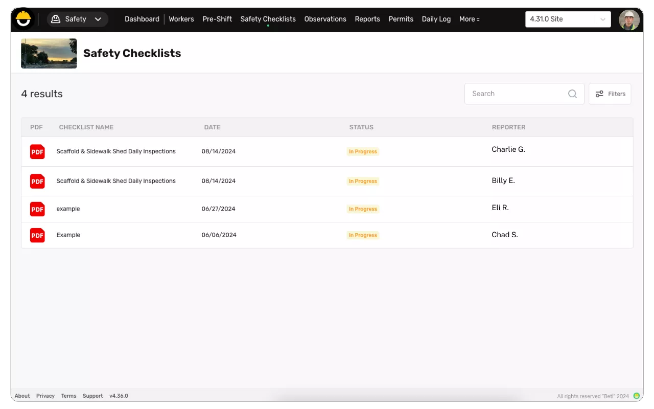
Task: Open the Support link in footer
Action: pyautogui.click(x=92, y=396)
